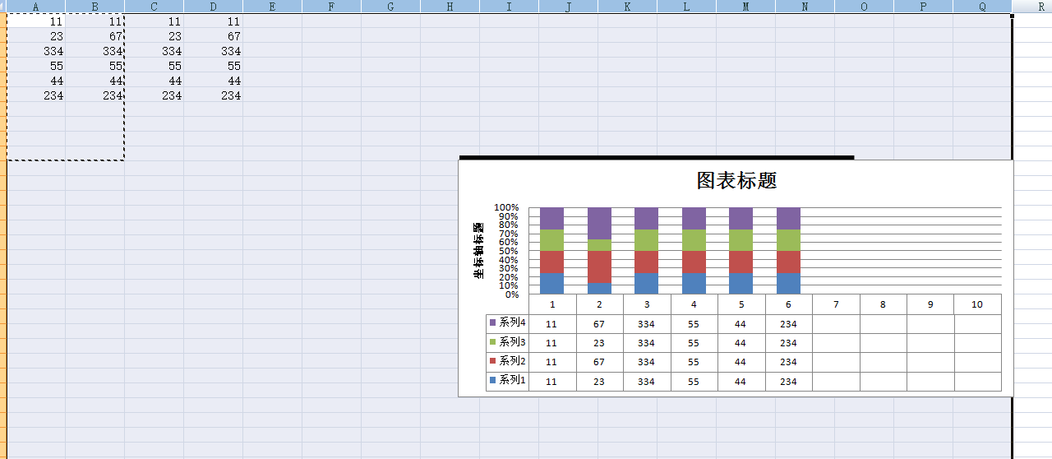Viewport: 1052px width, 459px height.
Task: Select legend label 系列2
Action: click(512, 360)
